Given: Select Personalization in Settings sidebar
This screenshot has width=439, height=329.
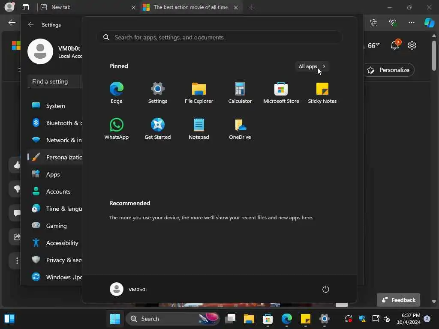Looking at the screenshot, I should click(x=55, y=157).
